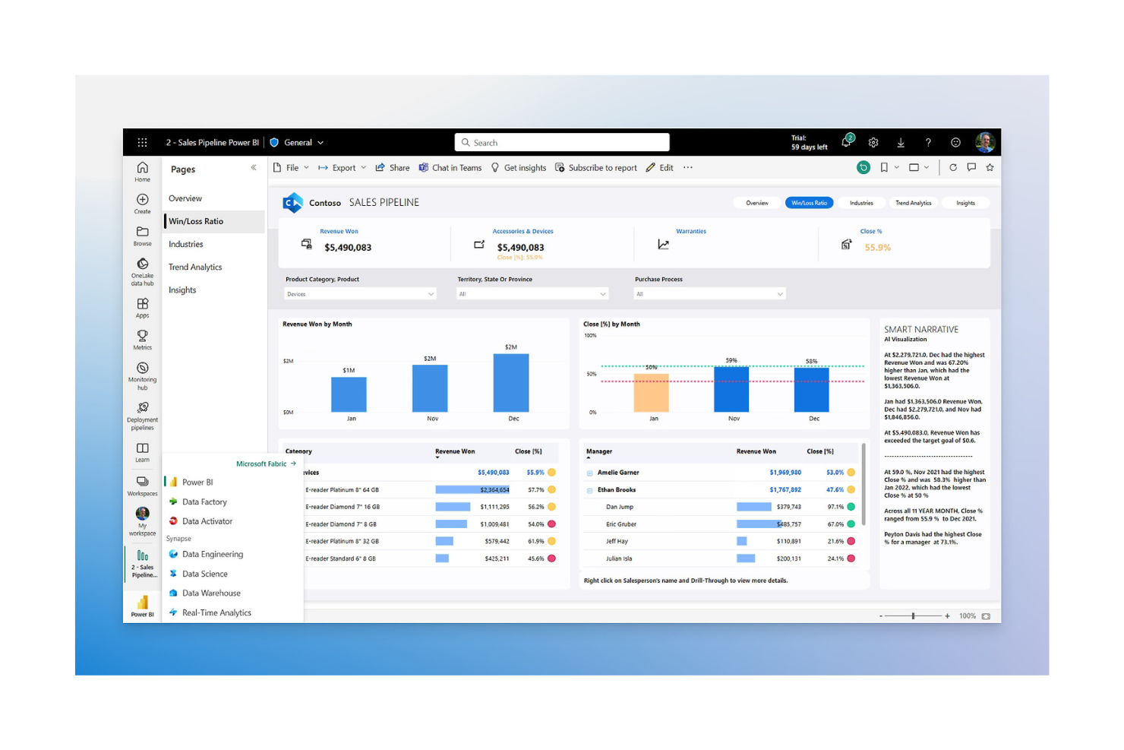
Task: Select the Industries navigation button
Action: (861, 202)
